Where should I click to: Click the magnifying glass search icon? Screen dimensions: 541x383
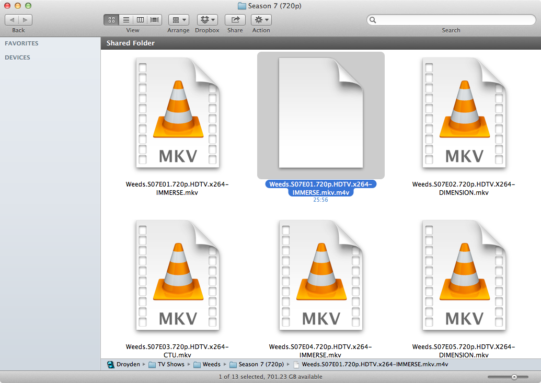click(373, 20)
